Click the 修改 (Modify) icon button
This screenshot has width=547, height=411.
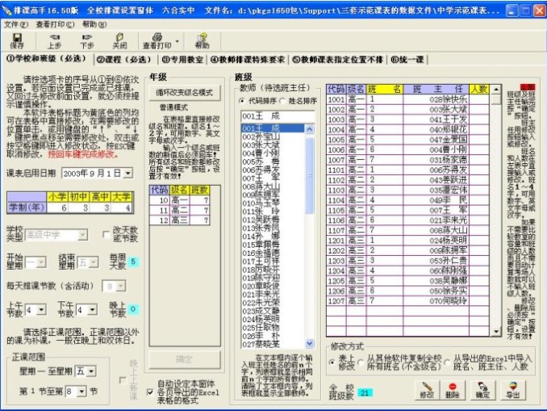tap(427, 392)
